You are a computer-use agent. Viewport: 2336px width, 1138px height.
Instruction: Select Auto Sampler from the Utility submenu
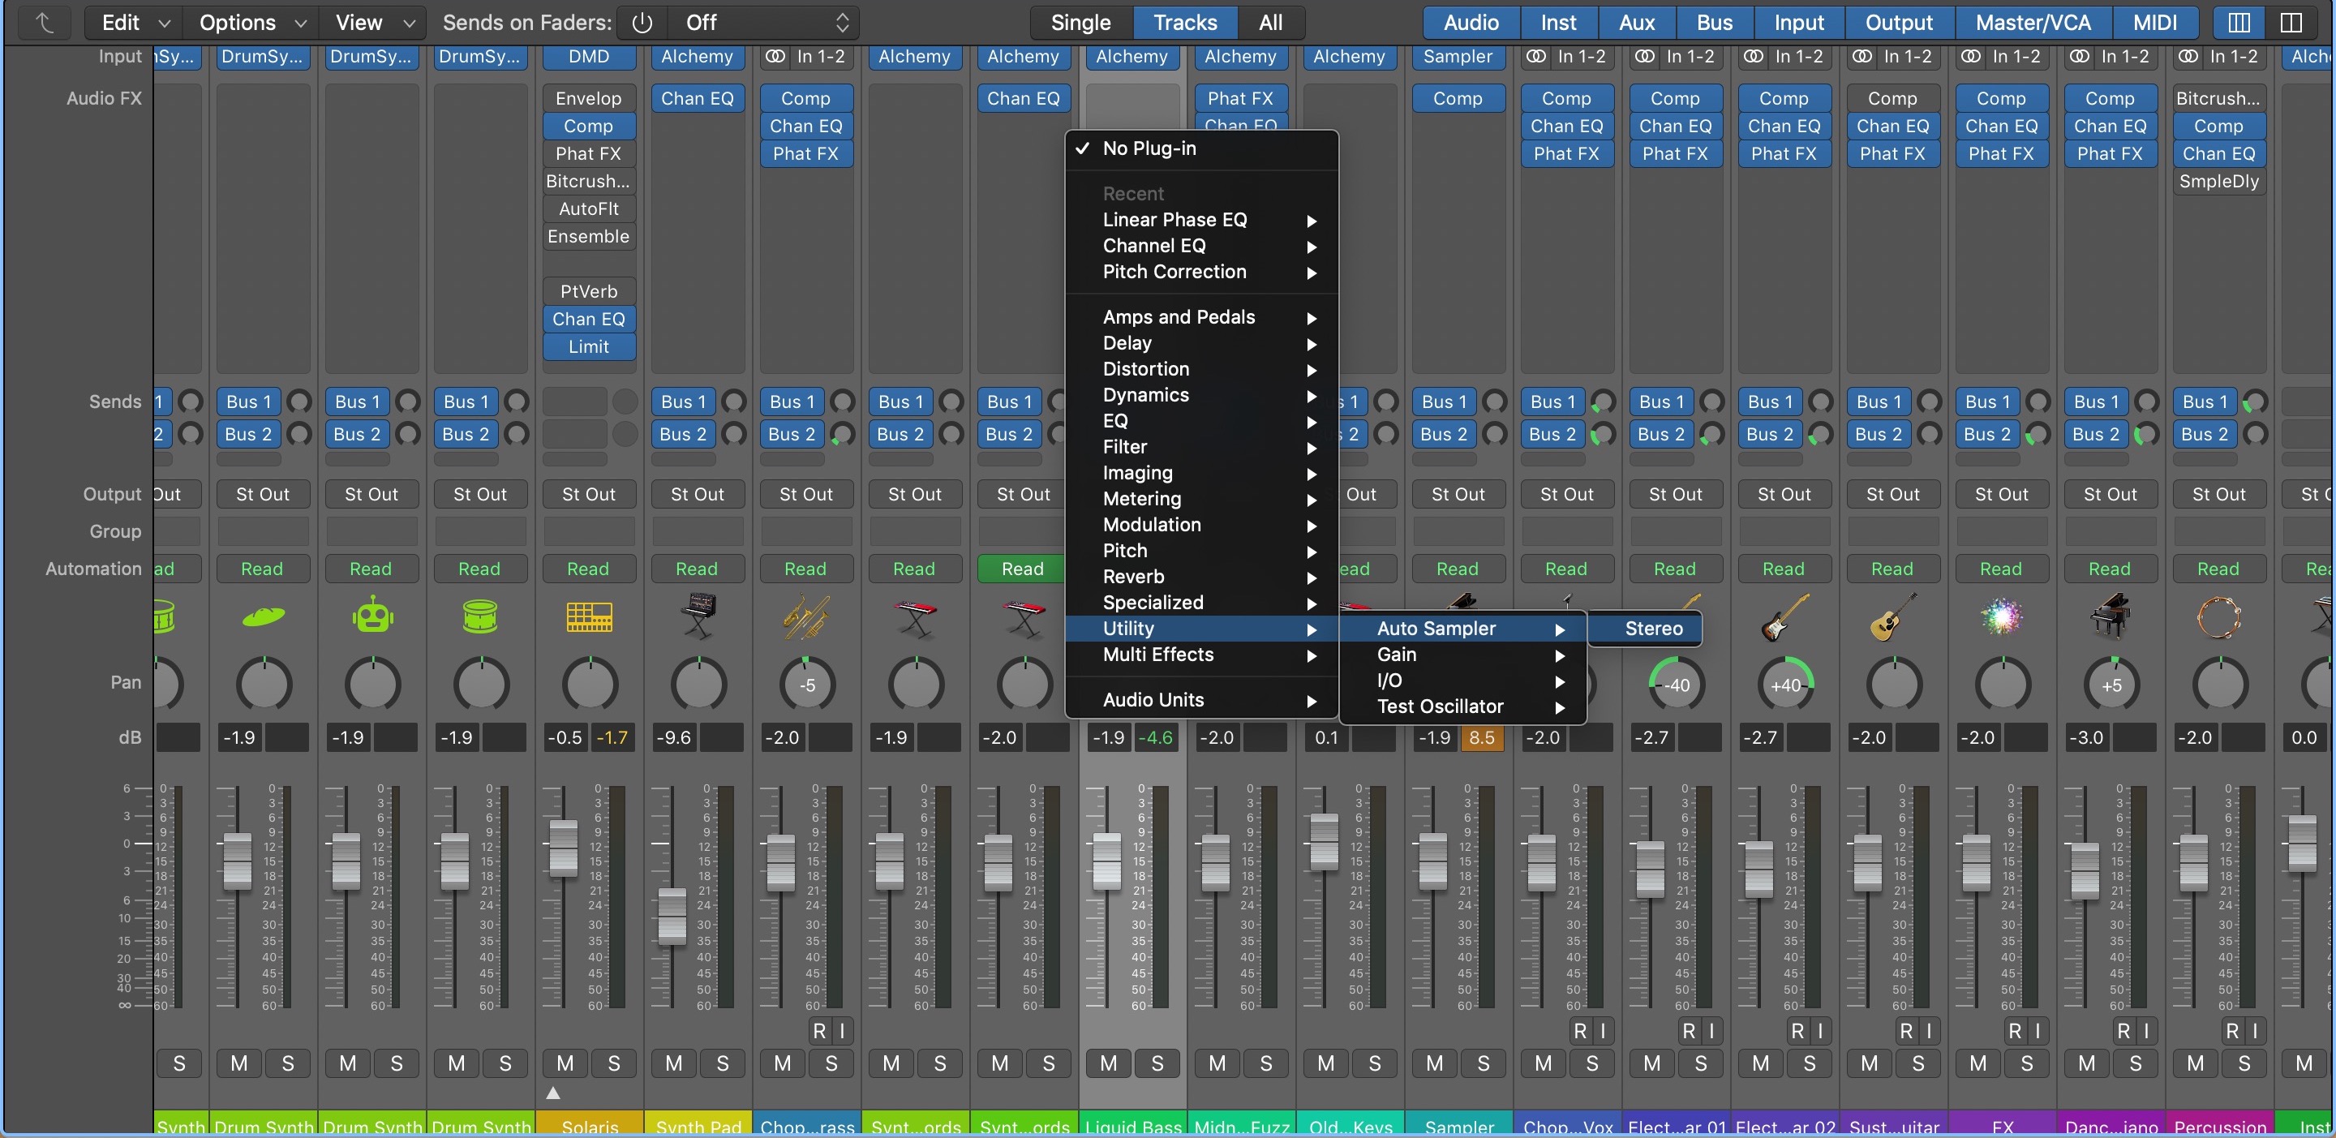click(1435, 628)
